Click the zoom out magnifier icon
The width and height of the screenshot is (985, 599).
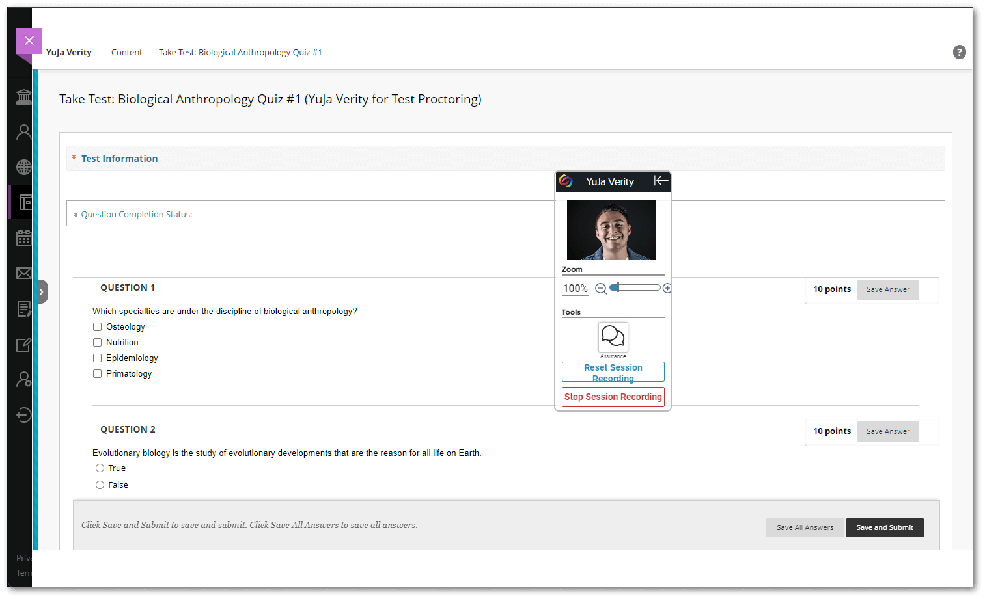(601, 289)
